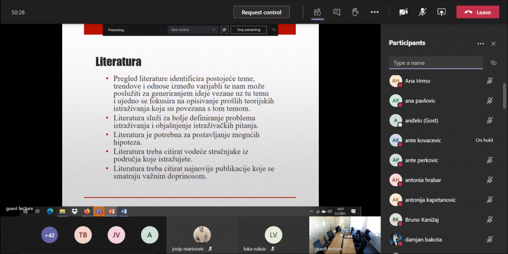This screenshot has height=254, width=508.
Task: Click the Type a name search field
Action: pos(436,63)
